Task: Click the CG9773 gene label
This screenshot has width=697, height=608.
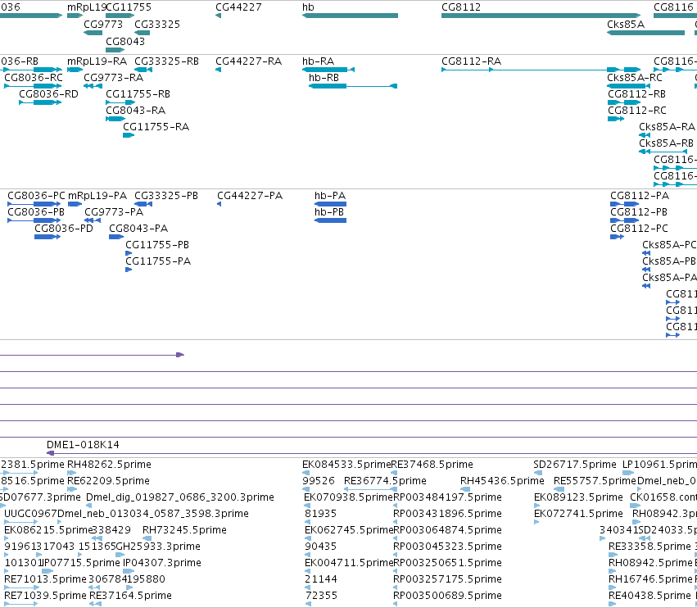Action: click(103, 25)
